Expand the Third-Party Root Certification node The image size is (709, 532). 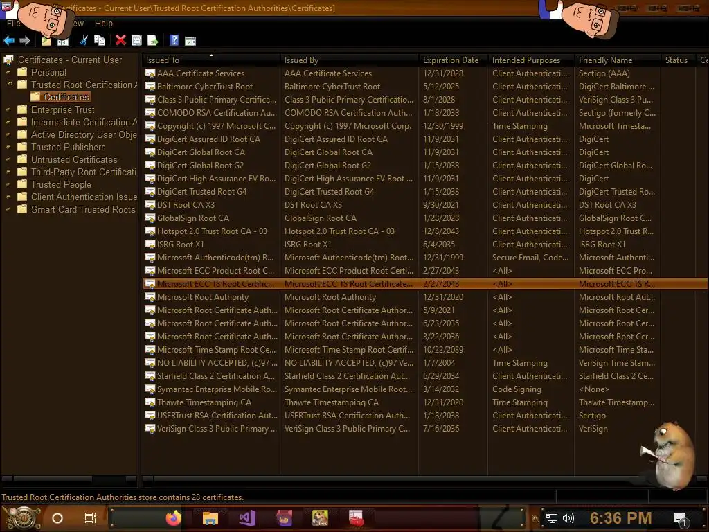8,172
